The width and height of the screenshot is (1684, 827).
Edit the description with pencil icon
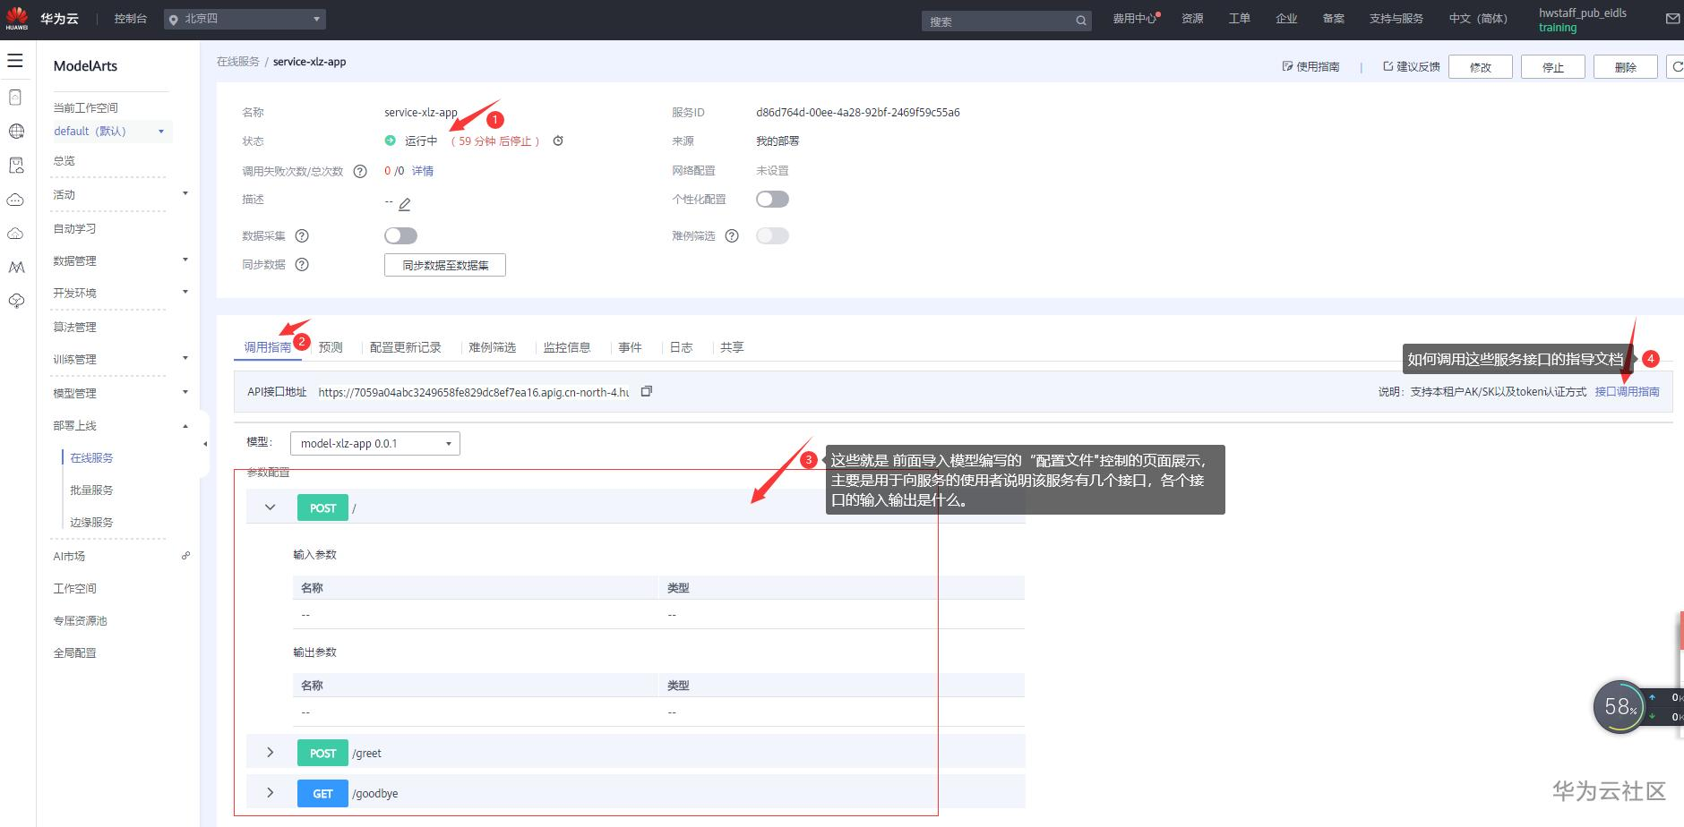coord(405,204)
